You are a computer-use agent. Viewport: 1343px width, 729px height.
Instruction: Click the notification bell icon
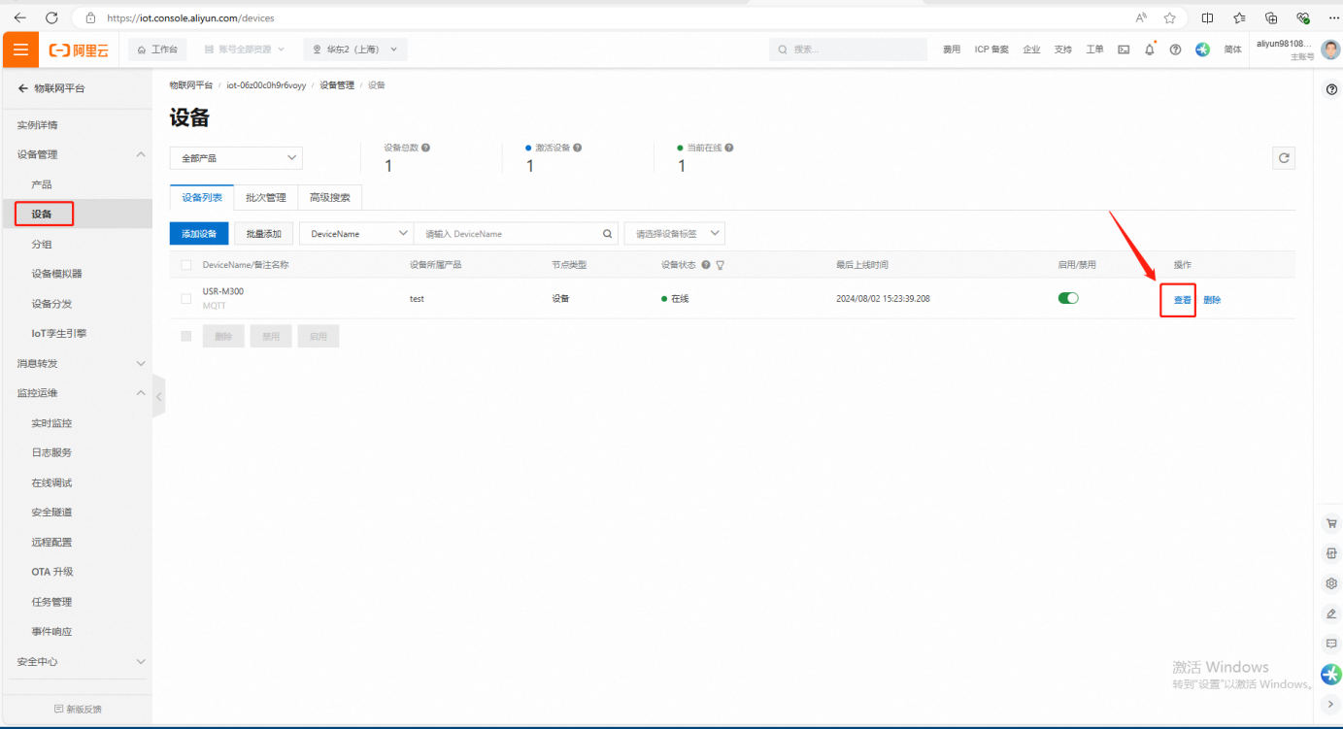(x=1150, y=50)
